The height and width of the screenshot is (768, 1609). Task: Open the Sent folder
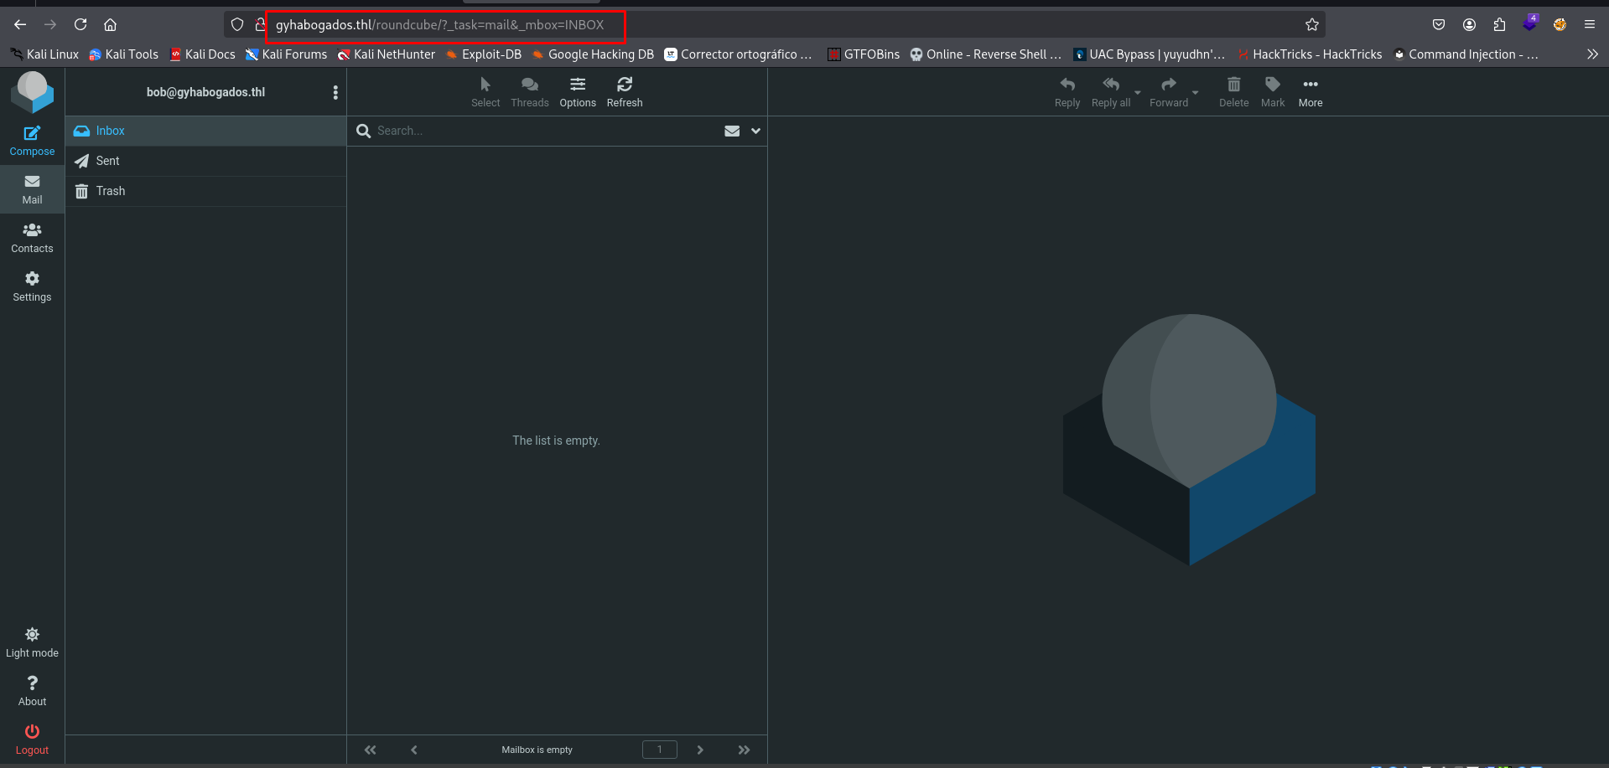point(108,161)
